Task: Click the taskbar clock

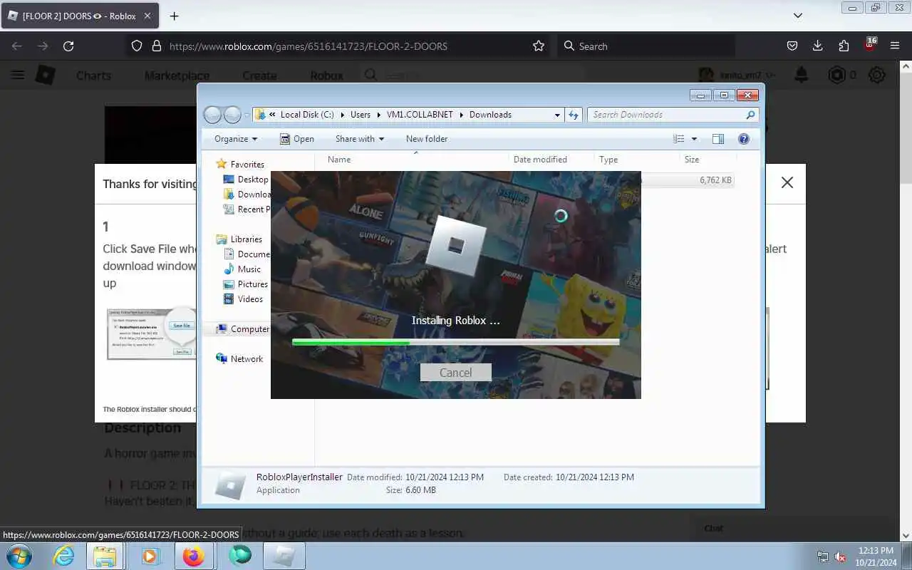Action: point(876,556)
